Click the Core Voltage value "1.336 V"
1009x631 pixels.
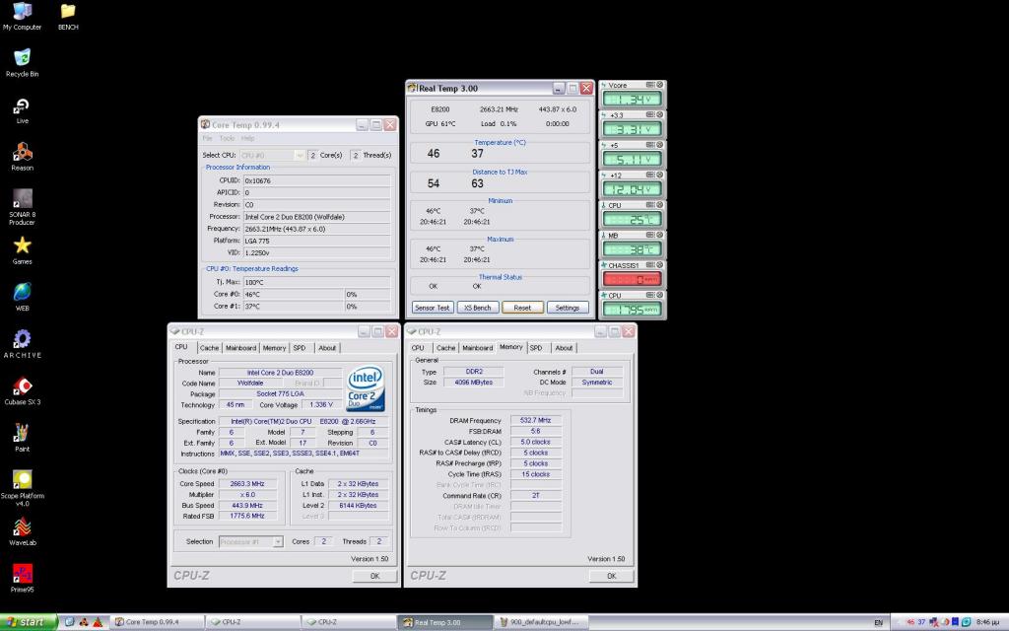(x=321, y=405)
